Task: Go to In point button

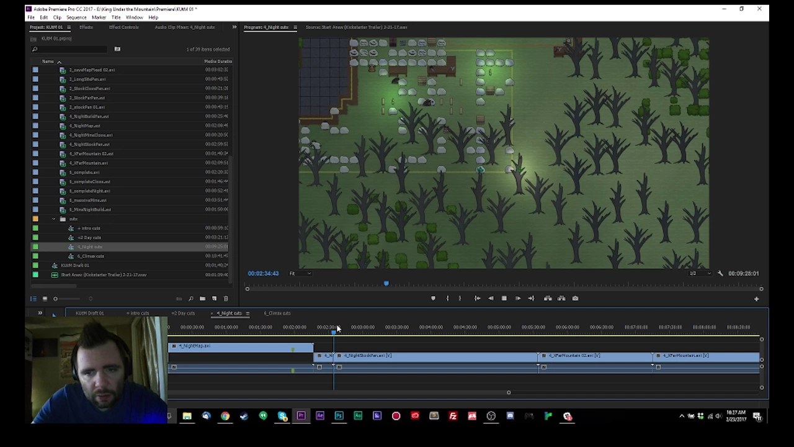Action: click(477, 299)
